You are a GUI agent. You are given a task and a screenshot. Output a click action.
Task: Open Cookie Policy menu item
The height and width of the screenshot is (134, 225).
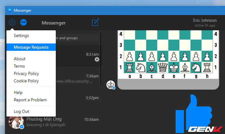tap(26, 81)
